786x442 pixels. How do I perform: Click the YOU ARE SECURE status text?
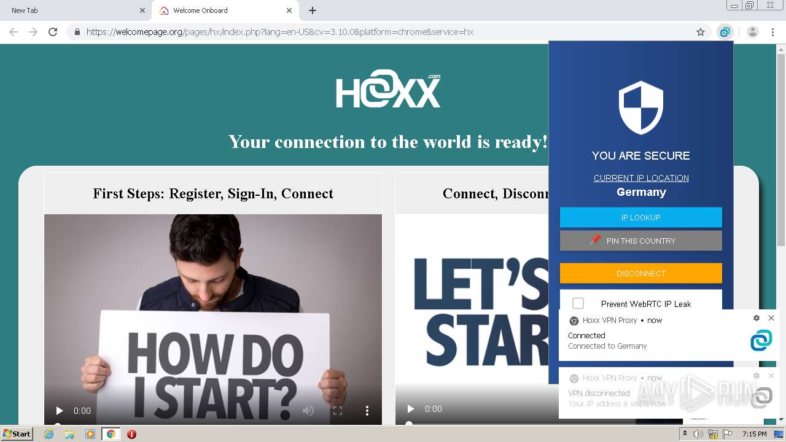click(x=641, y=156)
